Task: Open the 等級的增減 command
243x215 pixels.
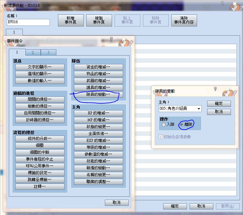Action: (x=98, y=147)
